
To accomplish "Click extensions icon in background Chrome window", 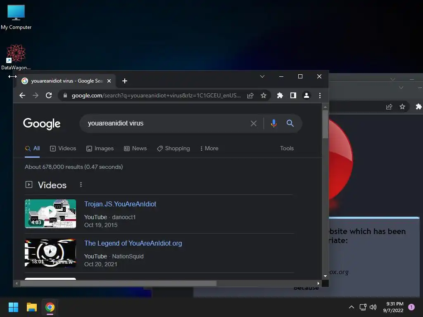I will [419, 107].
